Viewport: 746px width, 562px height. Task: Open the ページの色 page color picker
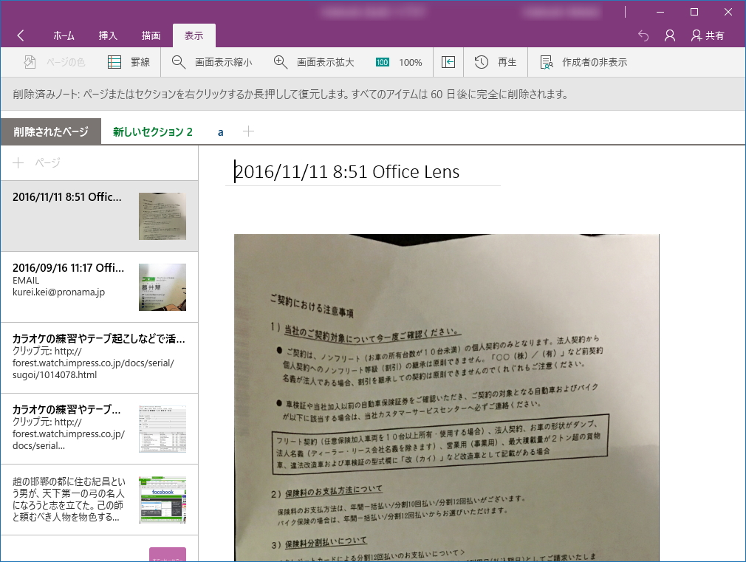[x=49, y=62]
